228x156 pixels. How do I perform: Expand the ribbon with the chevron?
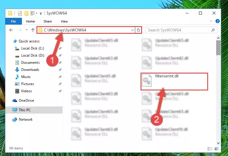click(211, 21)
